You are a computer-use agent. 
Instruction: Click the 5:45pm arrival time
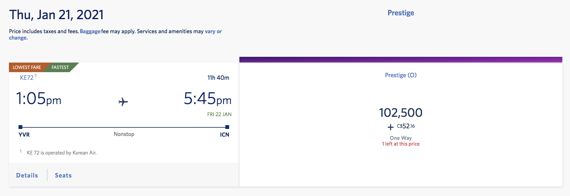coord(207,98)
